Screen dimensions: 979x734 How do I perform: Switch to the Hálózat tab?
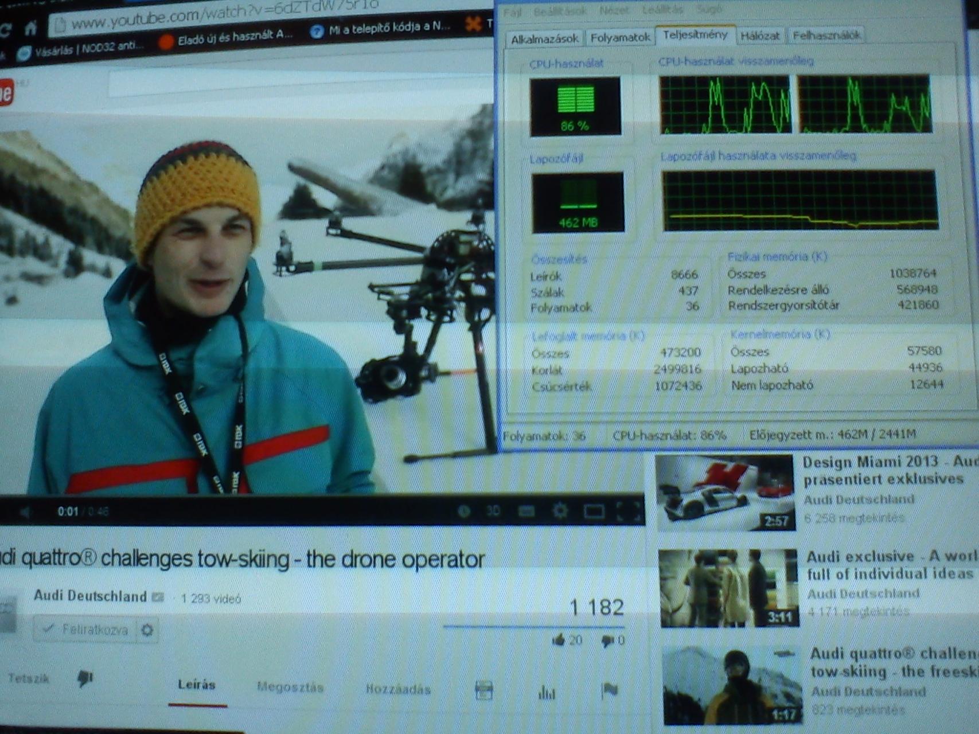760,36
